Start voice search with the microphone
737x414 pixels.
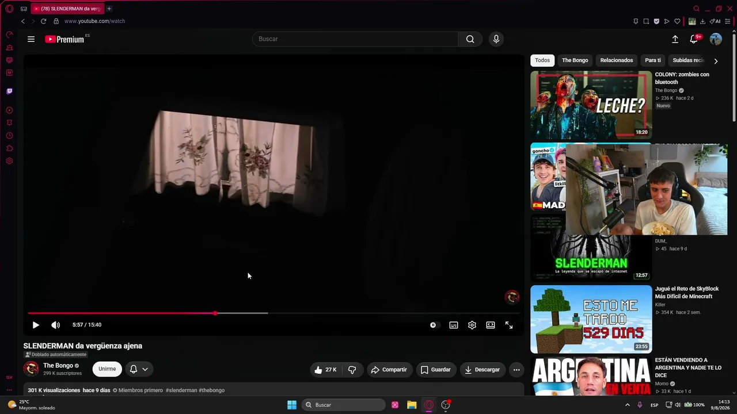click(496, 39)
